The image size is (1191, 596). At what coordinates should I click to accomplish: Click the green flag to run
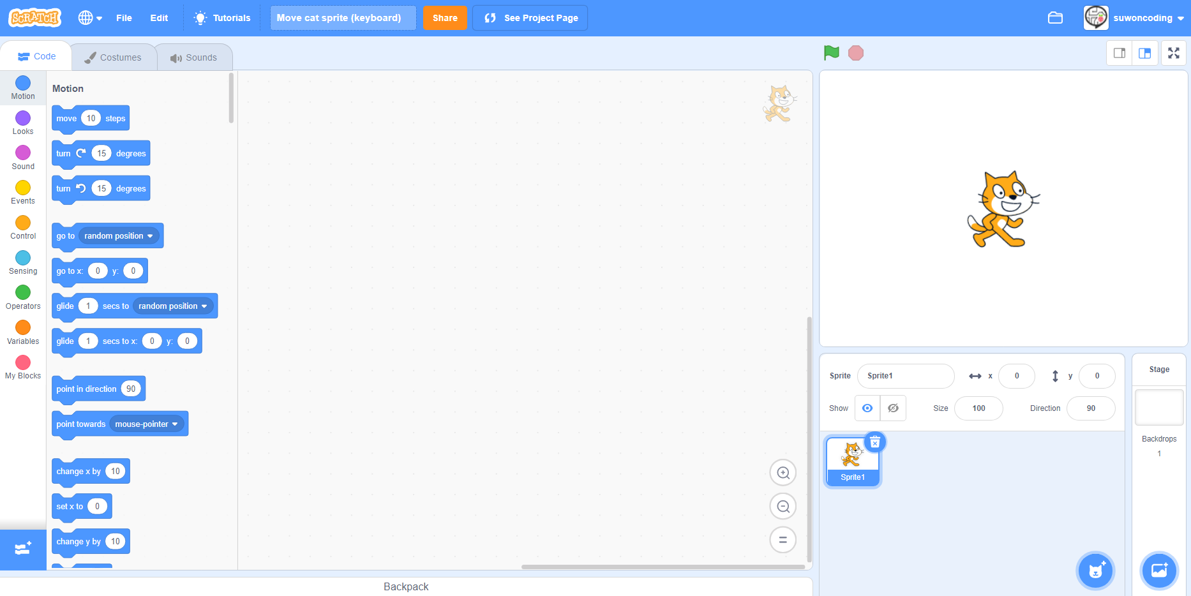click(831, 53)
